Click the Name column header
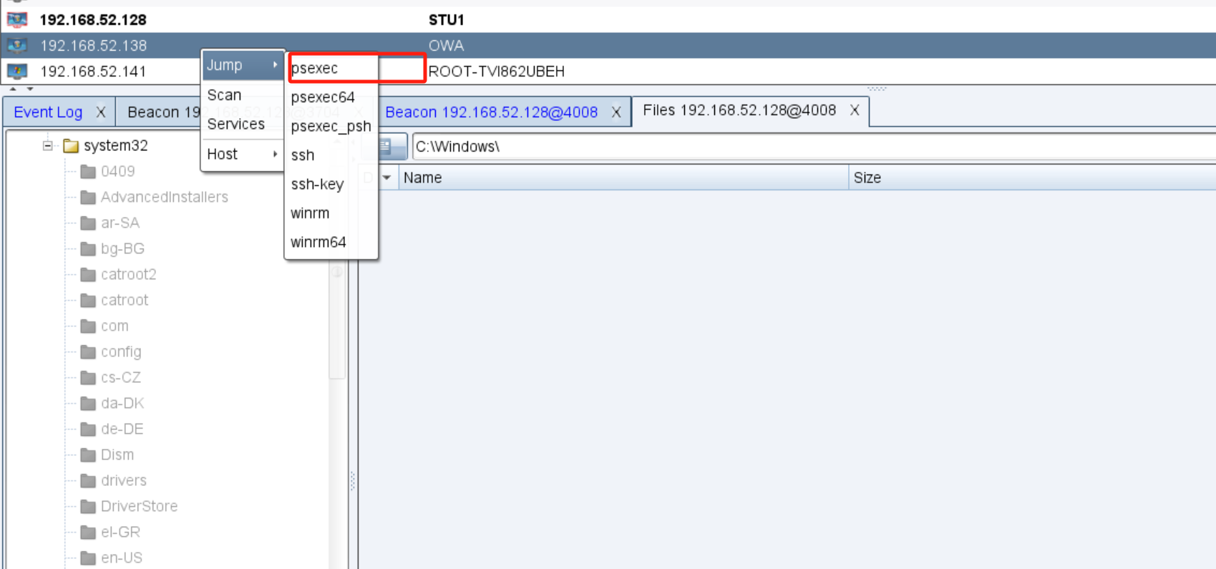The image size is (1216, 569). point(422,177)
